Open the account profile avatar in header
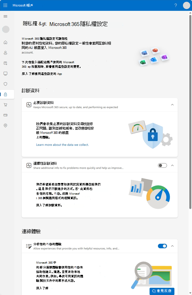The image size is (192, 295). tap(186, 5)
